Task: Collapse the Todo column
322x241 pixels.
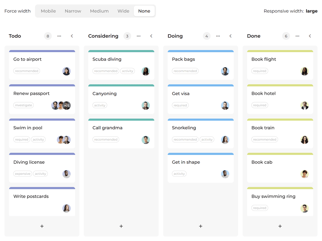Action: [72, 36]
